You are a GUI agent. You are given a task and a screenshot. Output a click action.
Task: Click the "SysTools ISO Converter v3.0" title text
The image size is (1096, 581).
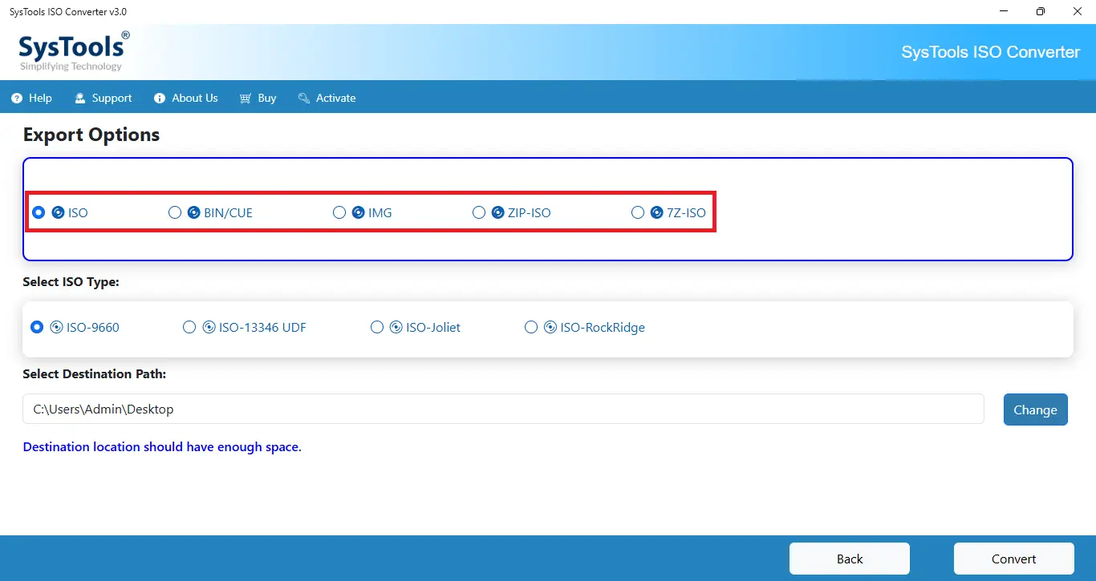tap(68, 12)
